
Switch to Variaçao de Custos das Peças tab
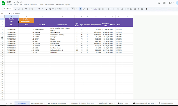[84, 103]
